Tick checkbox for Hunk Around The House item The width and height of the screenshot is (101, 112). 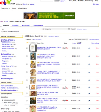click(27, 64)
